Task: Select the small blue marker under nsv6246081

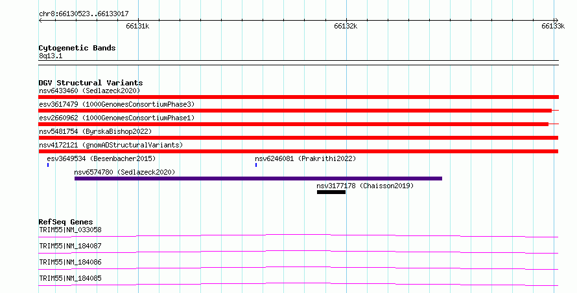Action: [x=255, y=165]
